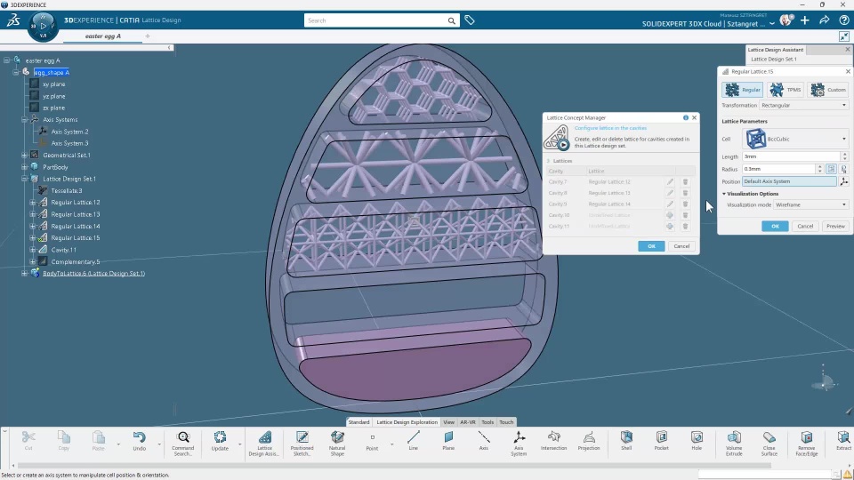This screenshot has height=480, width=854.
Task: Expand Regular Lattice.12 in the tree
Action: click(x=33, y=203)
